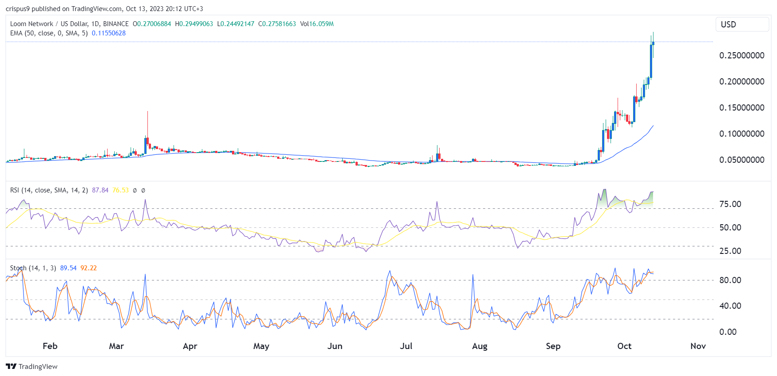Click the EMA value 0.11550628
Viewport: 777px width, 376px height.
[x=109, y=33]
